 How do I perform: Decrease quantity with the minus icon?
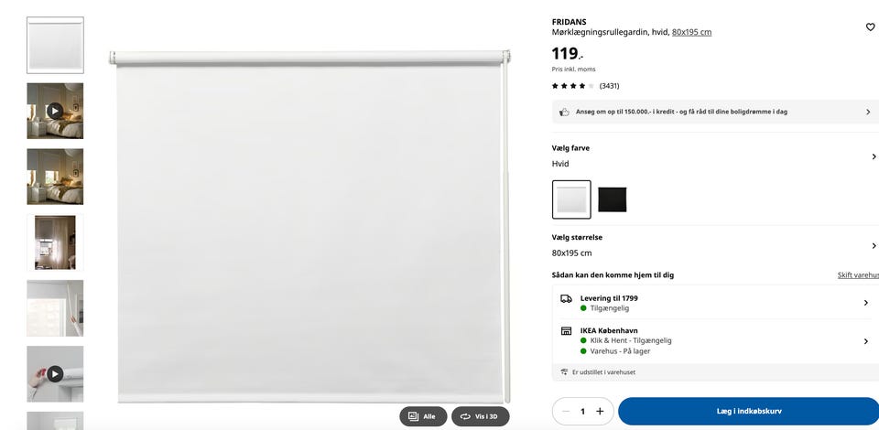pos(566,412)
